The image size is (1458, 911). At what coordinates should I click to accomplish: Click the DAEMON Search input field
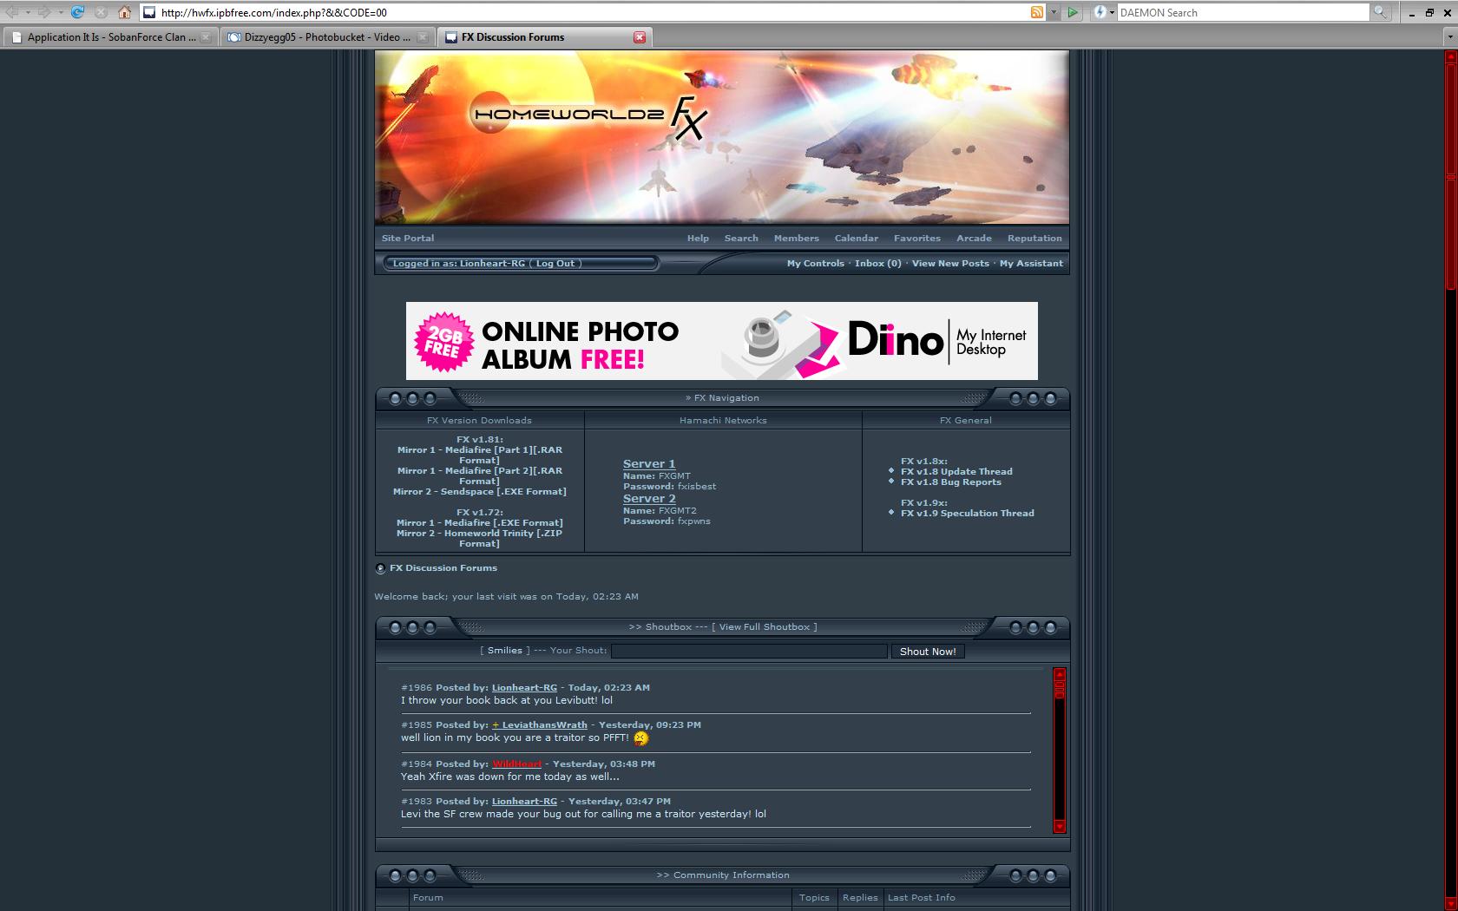(1243, 12)
